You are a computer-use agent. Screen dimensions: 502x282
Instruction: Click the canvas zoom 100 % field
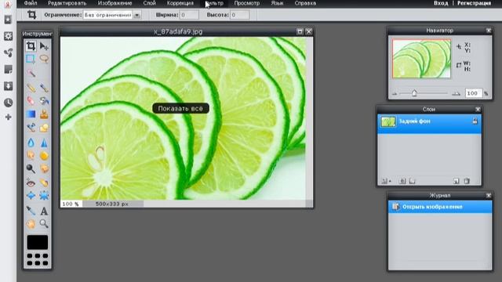click(x=71, y=204)
